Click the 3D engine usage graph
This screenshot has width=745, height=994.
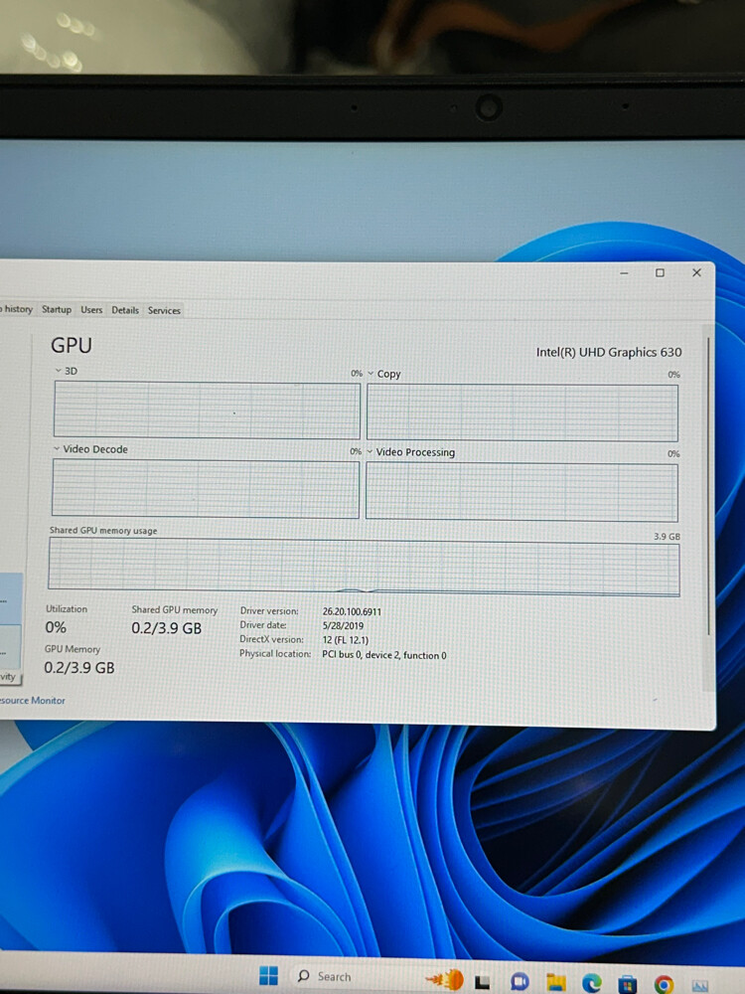click(207, 411)
